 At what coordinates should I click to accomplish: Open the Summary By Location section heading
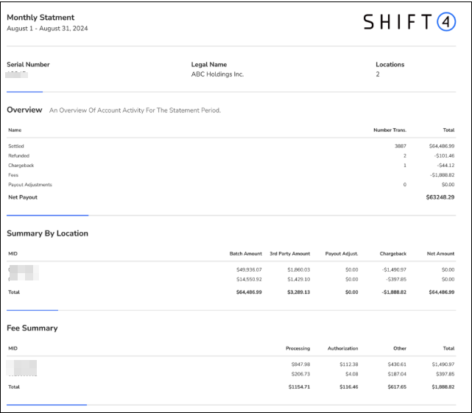tap(47, 233)
